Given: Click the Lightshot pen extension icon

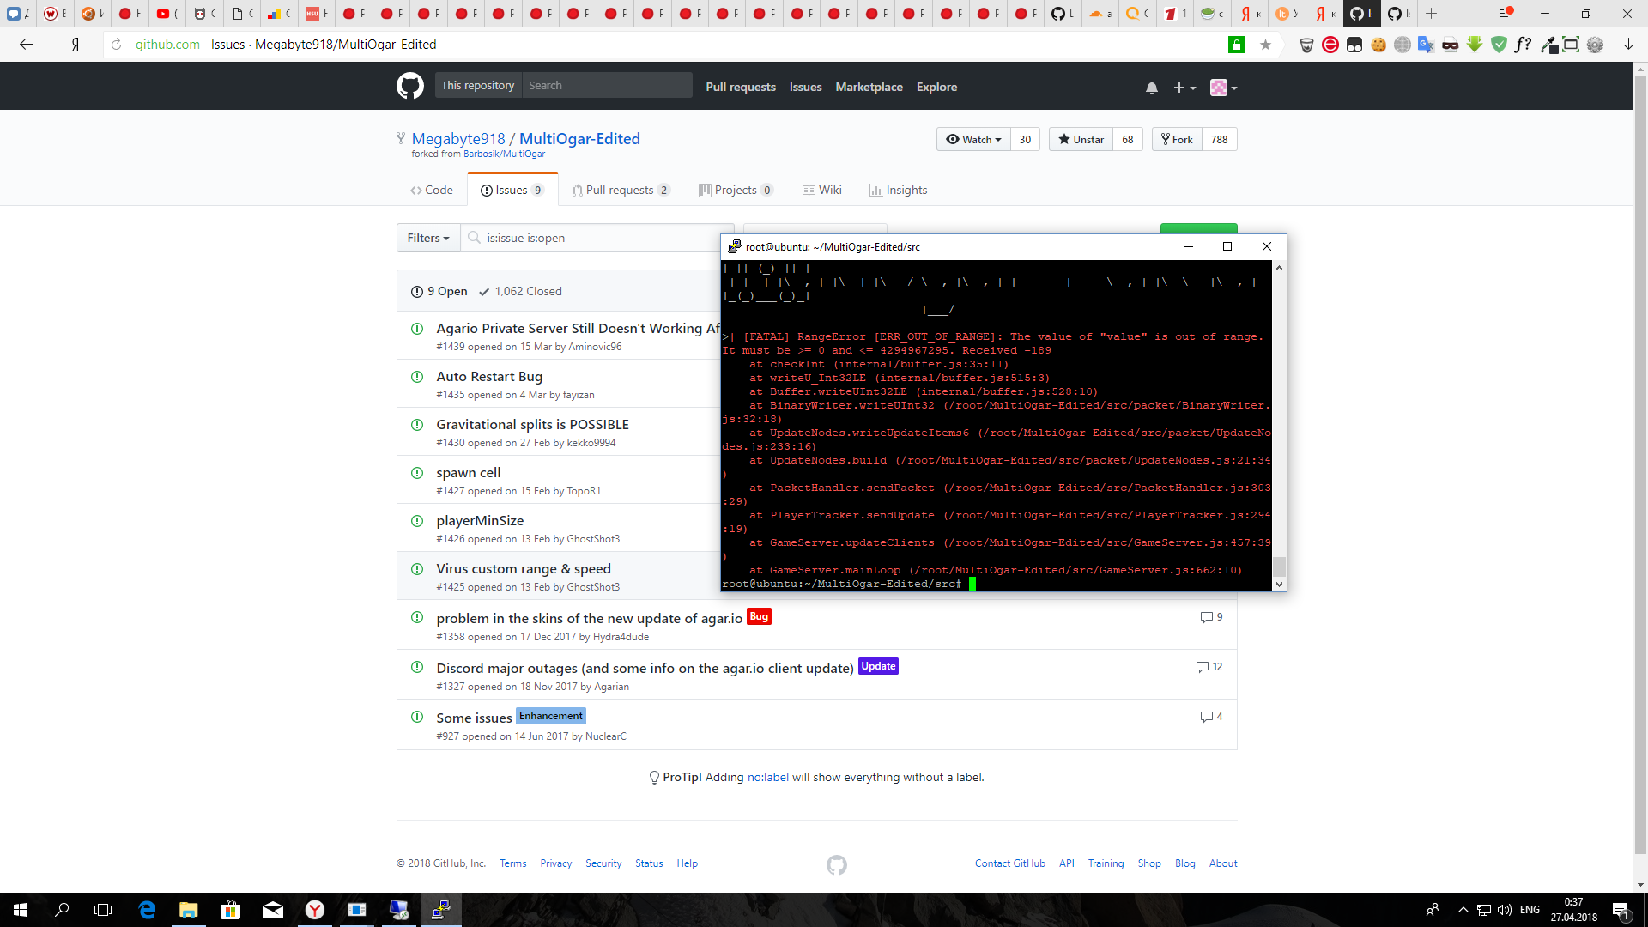Looking at the screenshot, I should pos(1549,45).
